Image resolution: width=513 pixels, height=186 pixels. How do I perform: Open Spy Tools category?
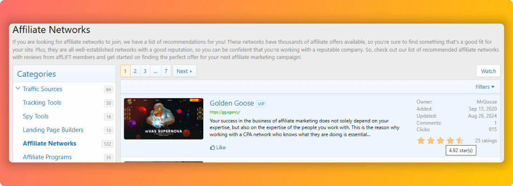(35, 116)
